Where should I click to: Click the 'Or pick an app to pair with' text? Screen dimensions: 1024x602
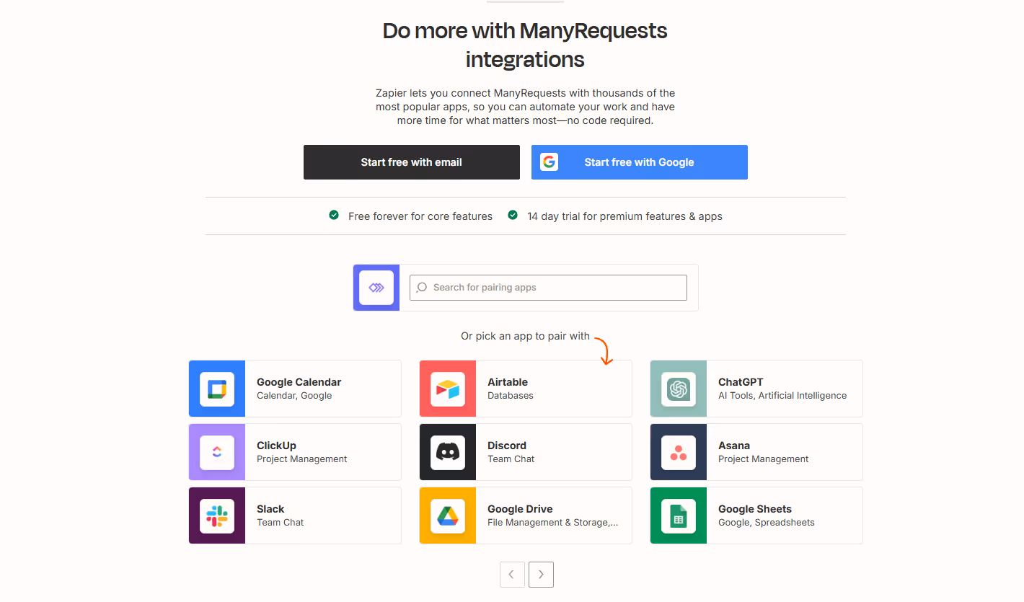(x=526, y=336)
